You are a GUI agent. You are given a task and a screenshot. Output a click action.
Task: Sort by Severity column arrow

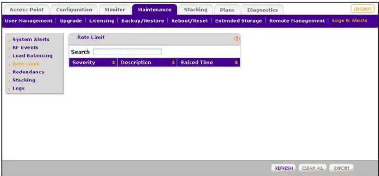113,63
